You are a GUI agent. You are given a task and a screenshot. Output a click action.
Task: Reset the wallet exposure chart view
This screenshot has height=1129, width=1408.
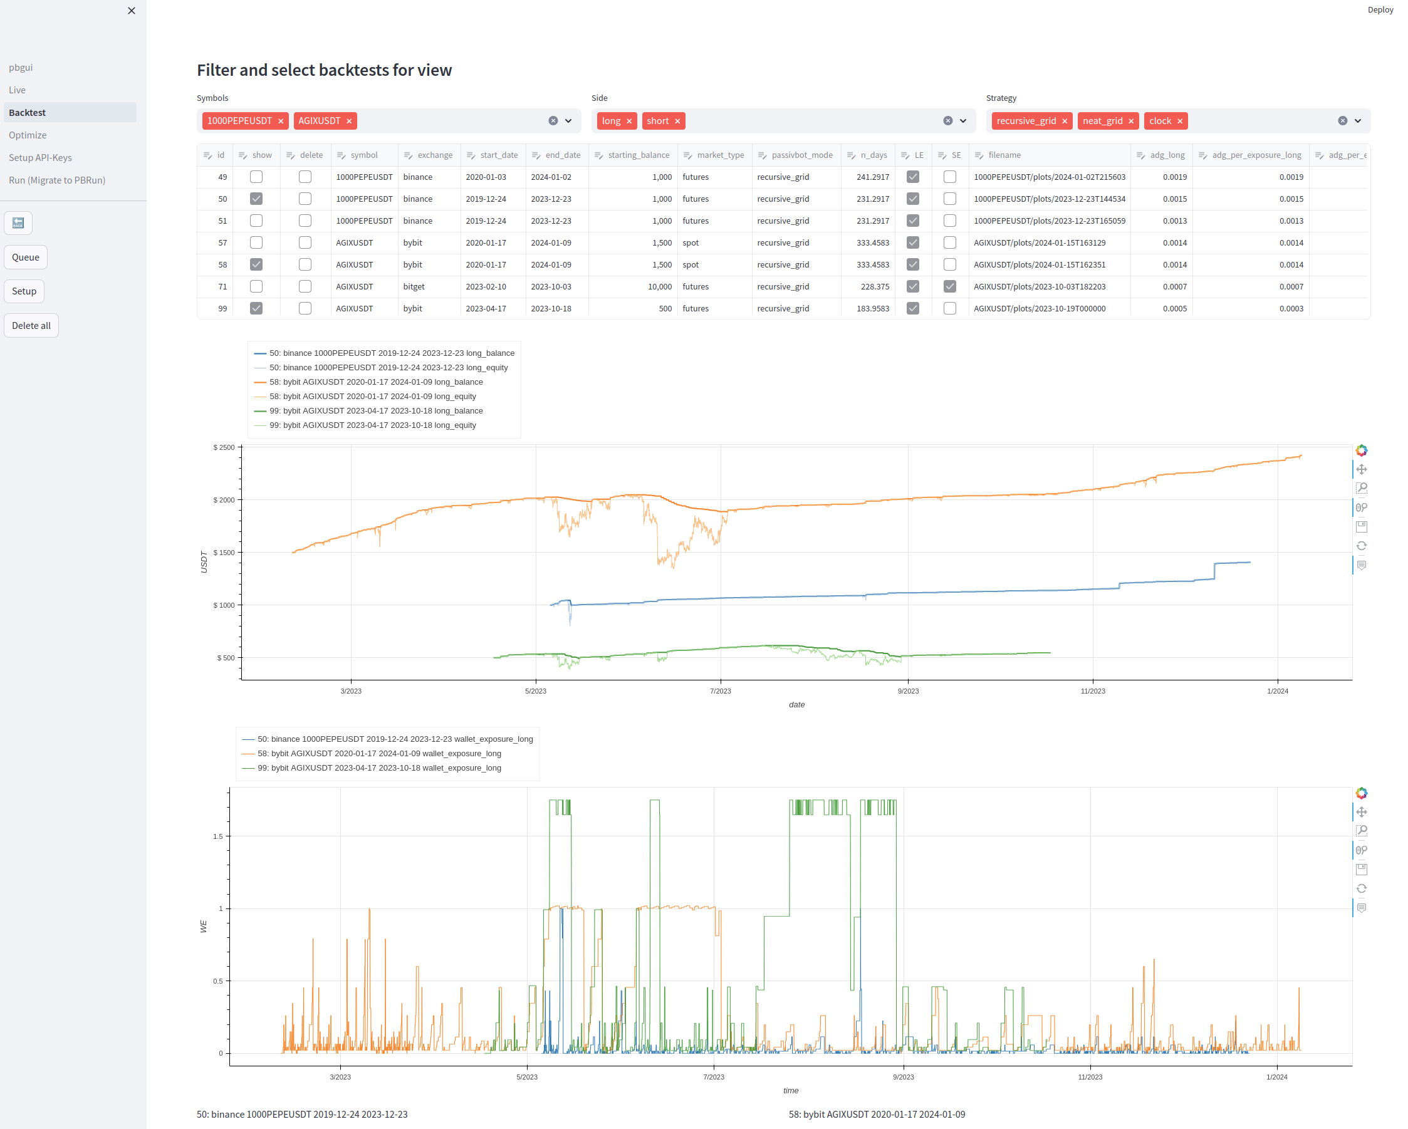pos(1361,888)
